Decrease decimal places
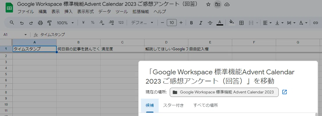The height and width of the screenshot is (116, 322). (x=102, y=23)
